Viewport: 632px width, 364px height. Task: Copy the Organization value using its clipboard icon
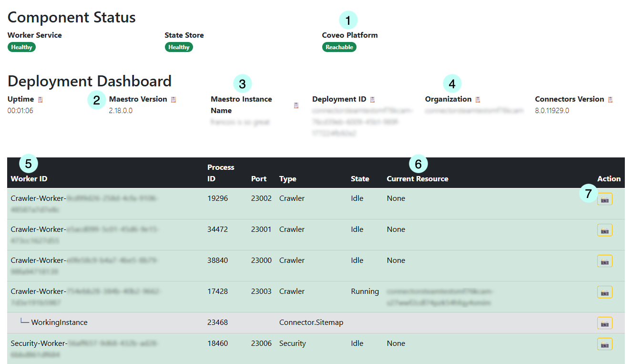coord(479,99)
